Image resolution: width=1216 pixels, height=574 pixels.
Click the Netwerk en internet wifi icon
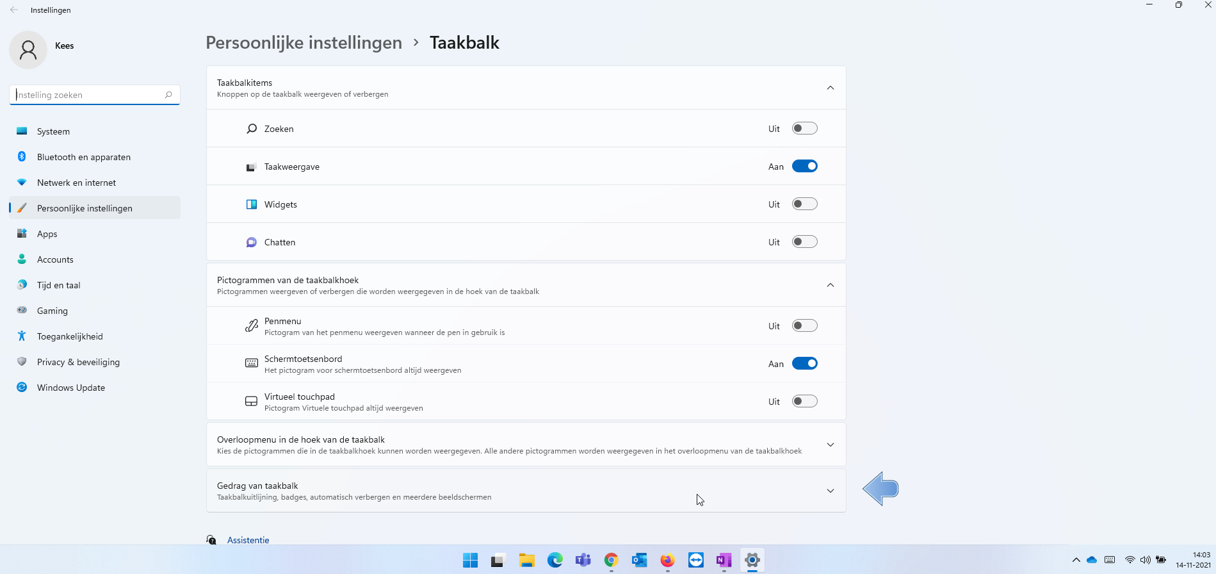tap(22, 183)
